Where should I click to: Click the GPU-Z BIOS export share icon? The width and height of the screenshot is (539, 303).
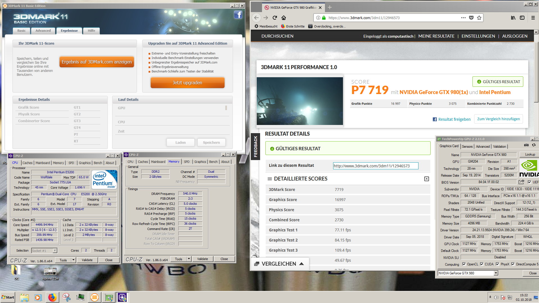click(x=521, y=182)
